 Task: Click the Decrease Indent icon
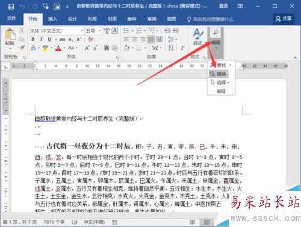[x=167, y=31]
